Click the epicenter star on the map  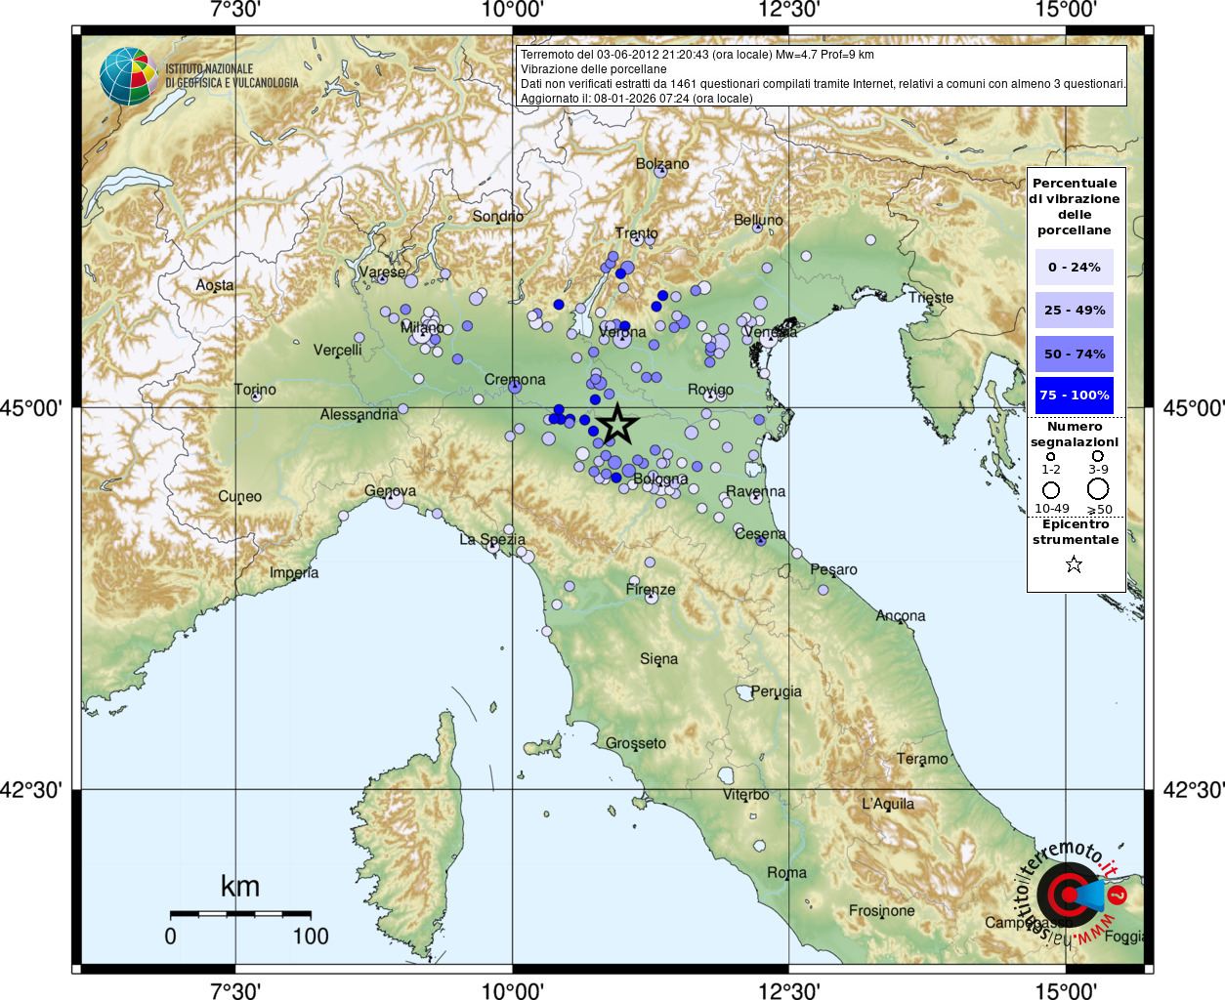[x=616, y=425]
